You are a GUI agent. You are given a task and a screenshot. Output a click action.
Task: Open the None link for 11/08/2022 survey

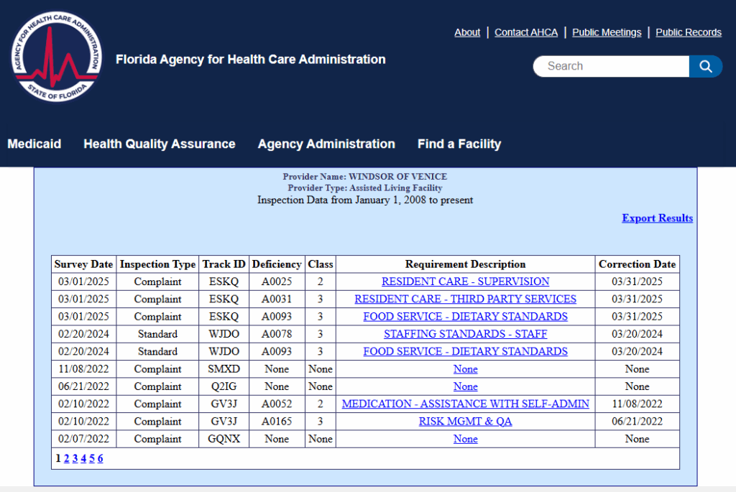[x=465, y=369]
